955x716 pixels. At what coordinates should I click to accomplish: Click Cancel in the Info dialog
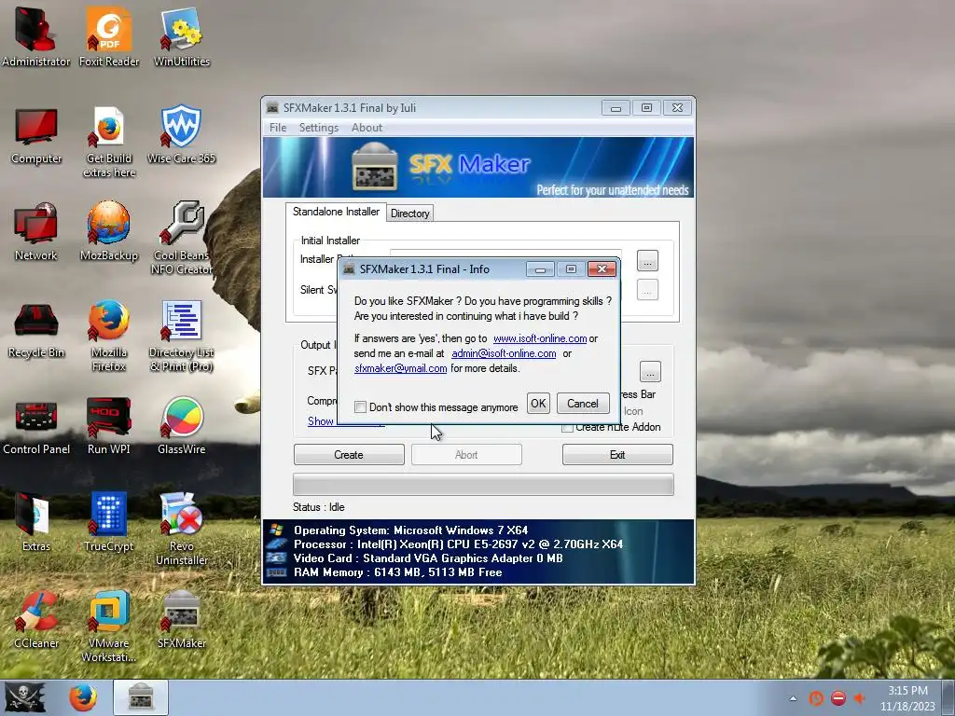click(x=583, y=403)
